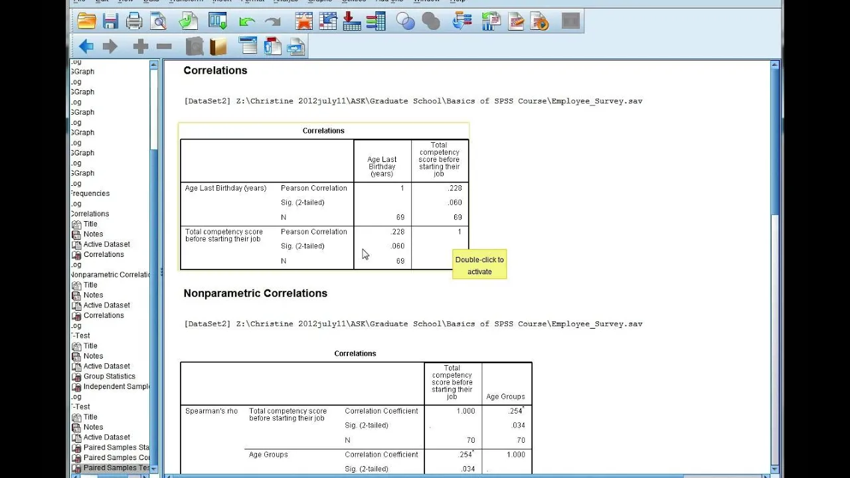The height and width of the screenshot is (478, 850).
Task: Click the Go to Variable red arrow icon
Action: (352, 21)
